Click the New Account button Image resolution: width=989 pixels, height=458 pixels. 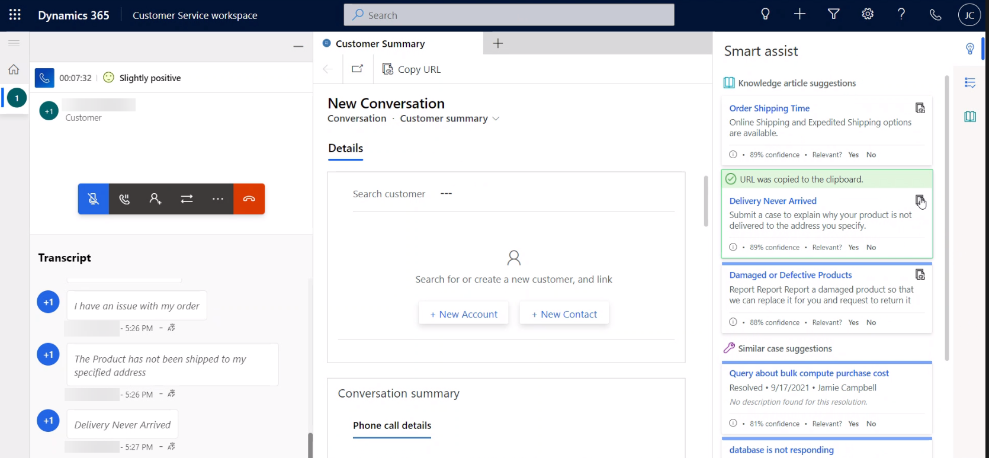pyautogui.click(x=464, y=314)
